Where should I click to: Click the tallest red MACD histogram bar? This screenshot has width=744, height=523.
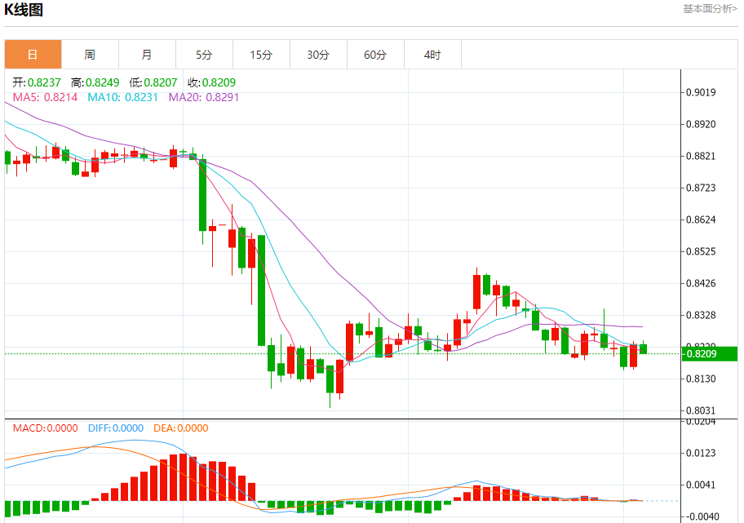click(184, 477)
